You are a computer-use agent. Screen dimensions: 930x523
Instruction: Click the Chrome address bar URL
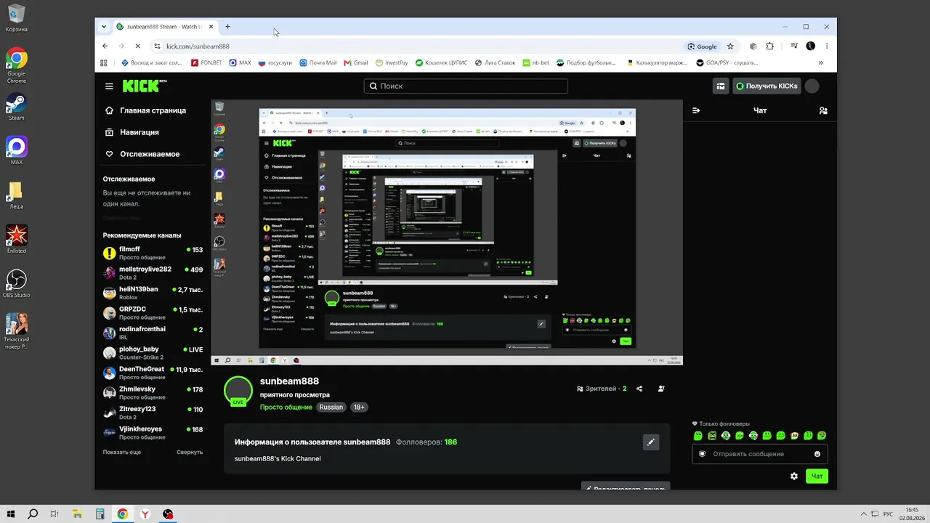(x=198, y=46)
